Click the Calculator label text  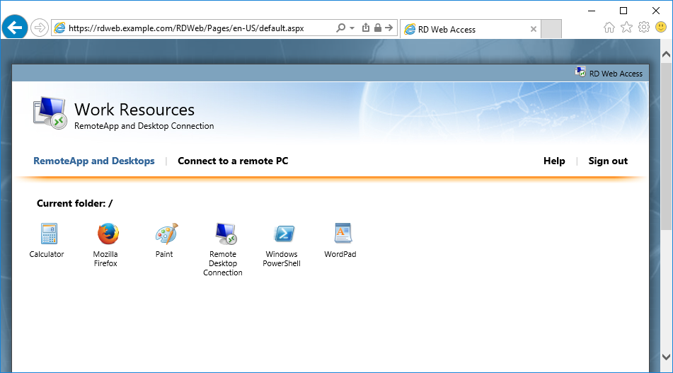coord(47,254)
